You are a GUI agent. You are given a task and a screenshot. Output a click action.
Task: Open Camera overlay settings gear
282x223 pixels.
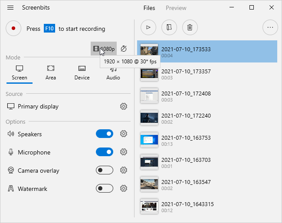pyautogui.click(x=124, y=170)
